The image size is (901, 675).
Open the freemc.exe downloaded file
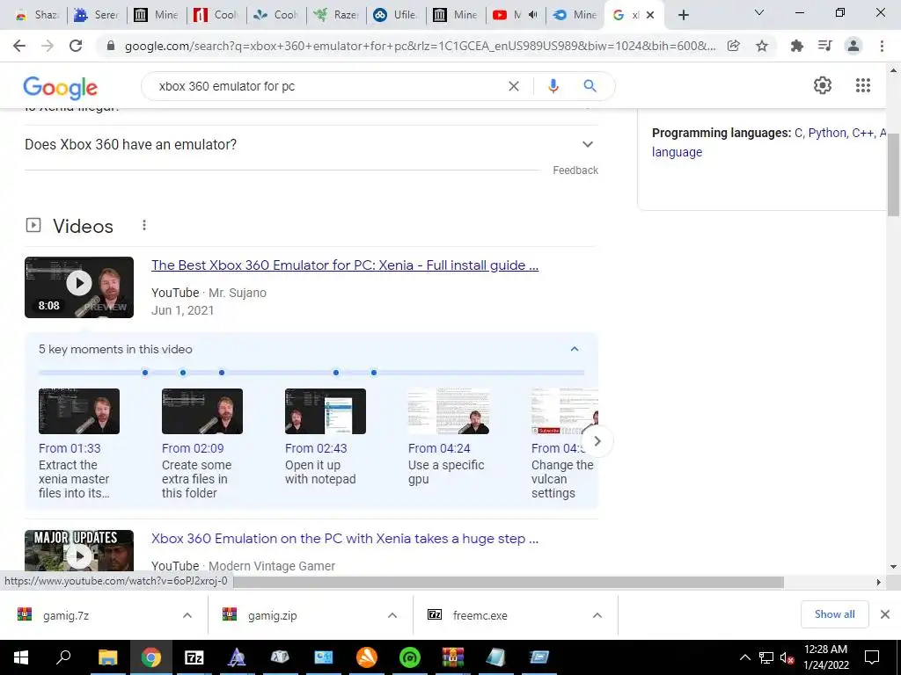tap(480, 615)
